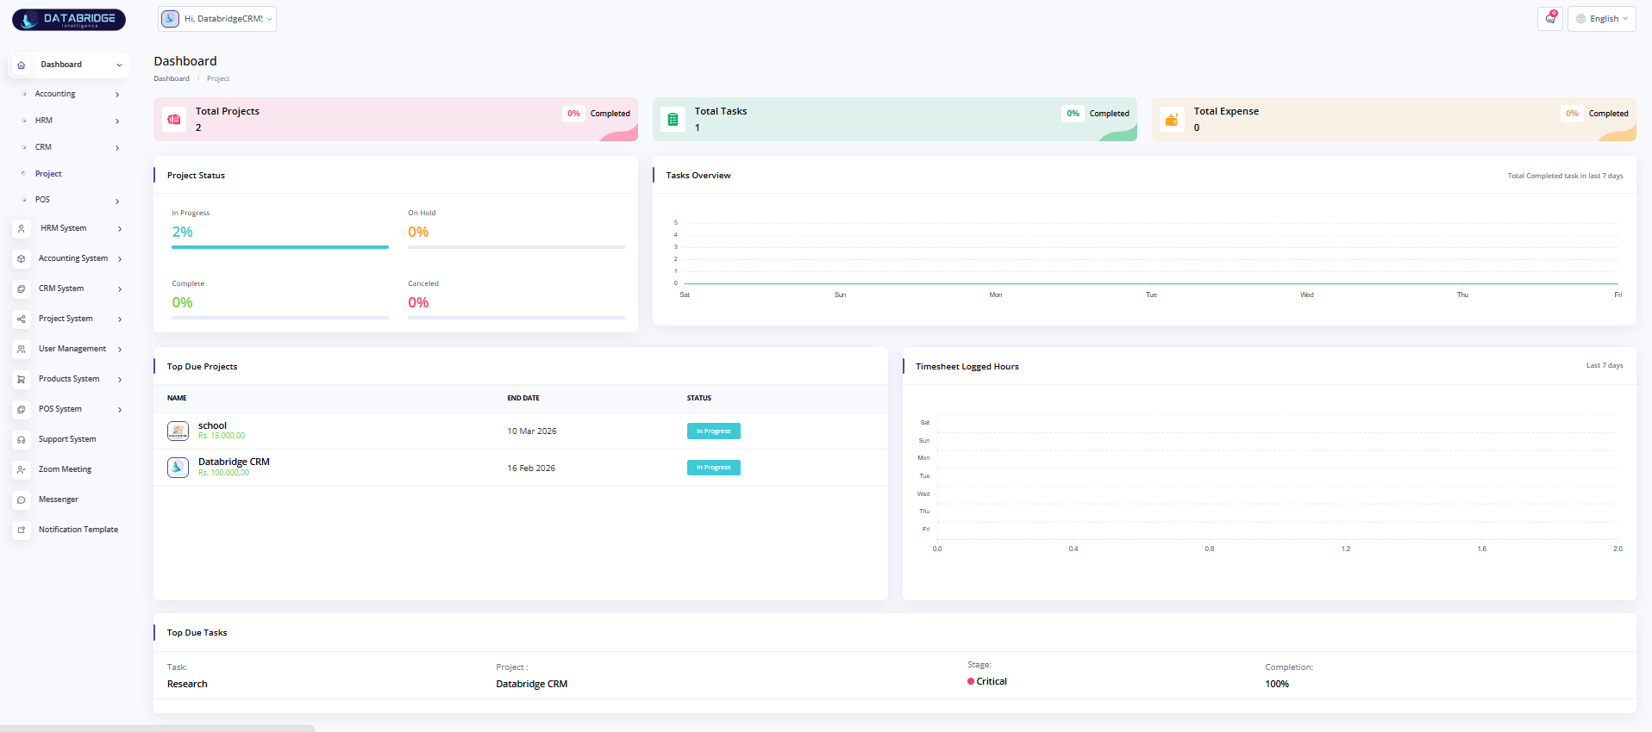The width and height of the screenshot is (1652, 732).
Task: Expand the Products System chevron
Action: tap(120, 380)
